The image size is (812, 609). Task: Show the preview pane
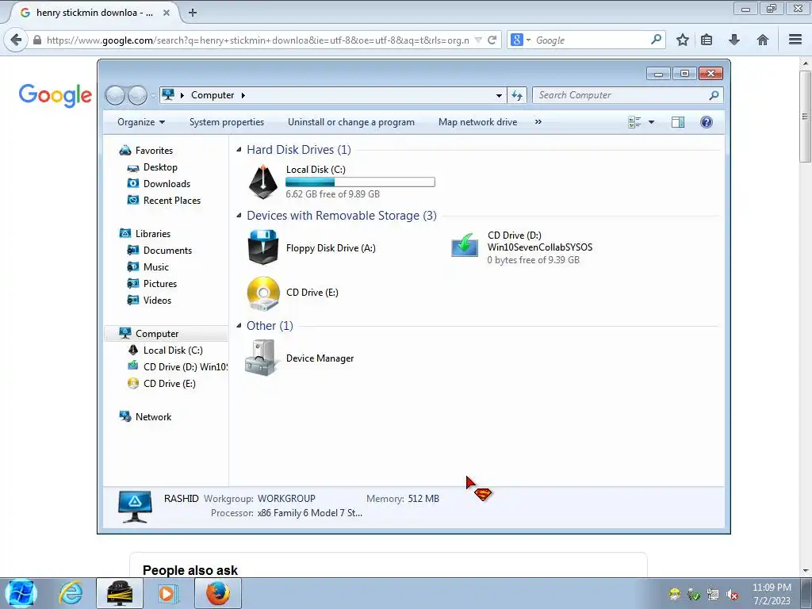click(x=677, y=122)
